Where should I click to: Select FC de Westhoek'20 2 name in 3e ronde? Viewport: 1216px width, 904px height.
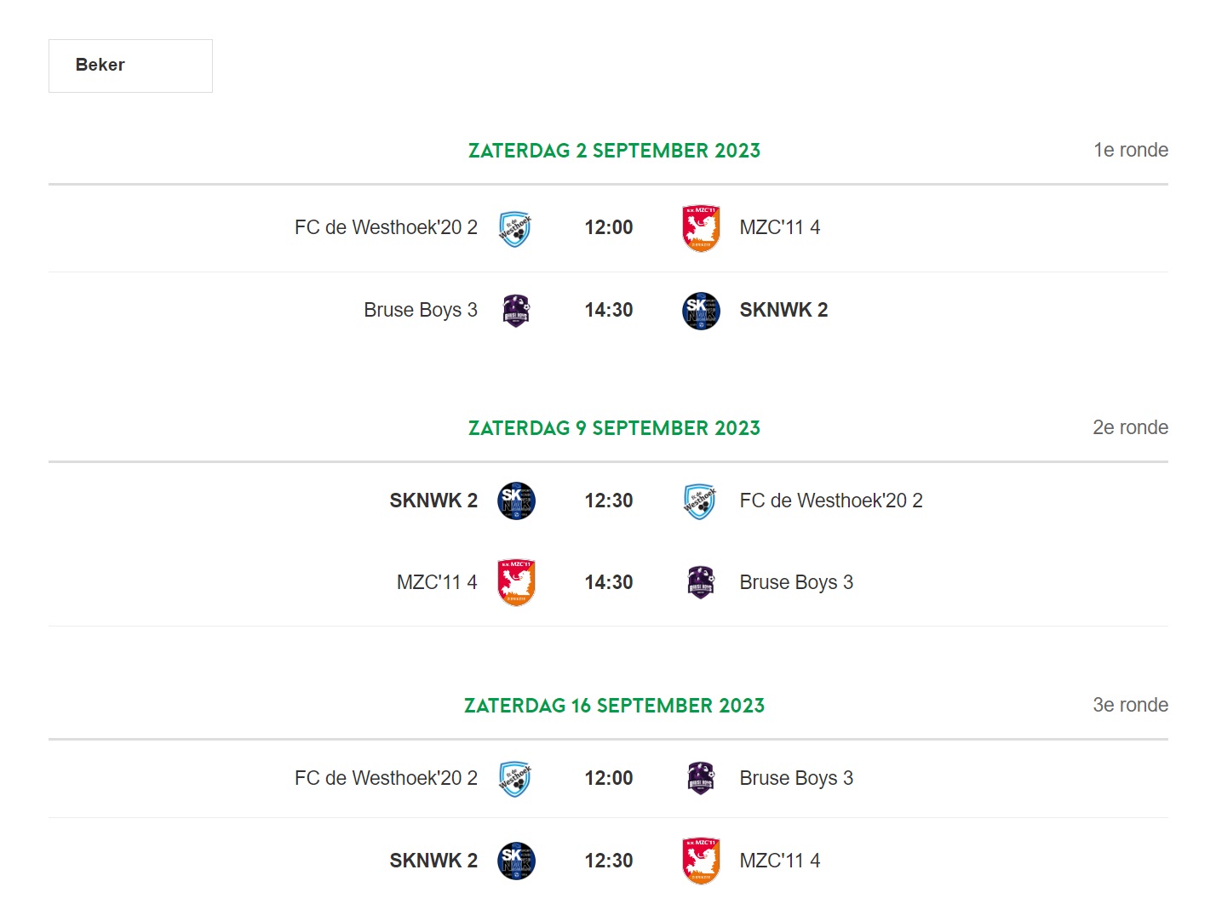click(x=386, y=778)
